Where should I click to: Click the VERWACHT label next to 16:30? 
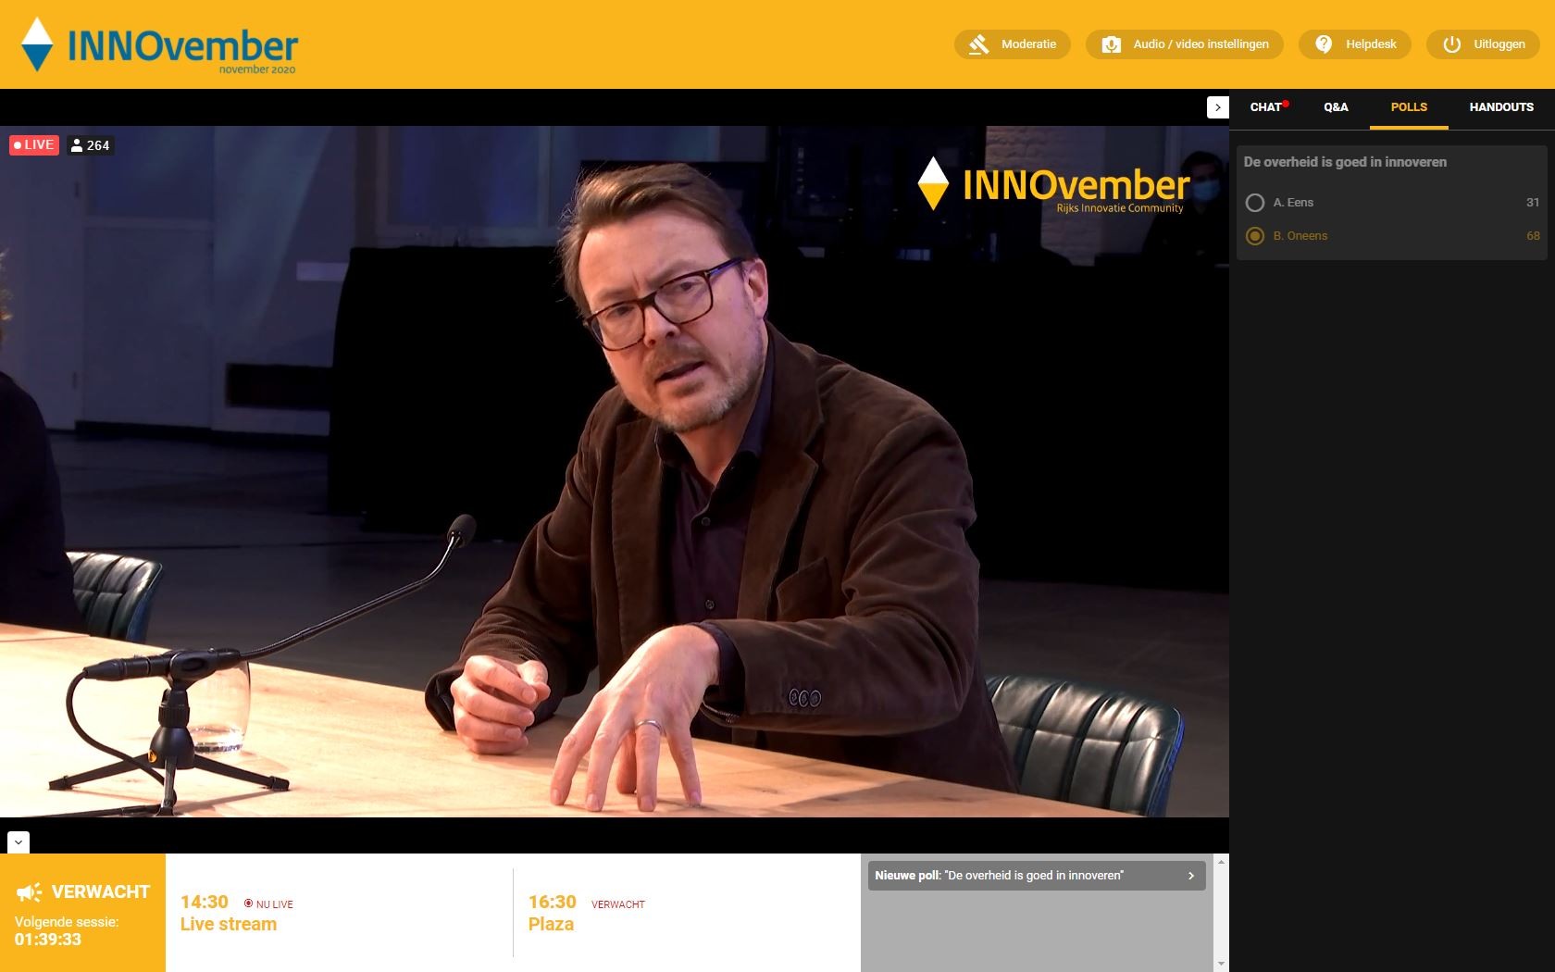(618, 904)
